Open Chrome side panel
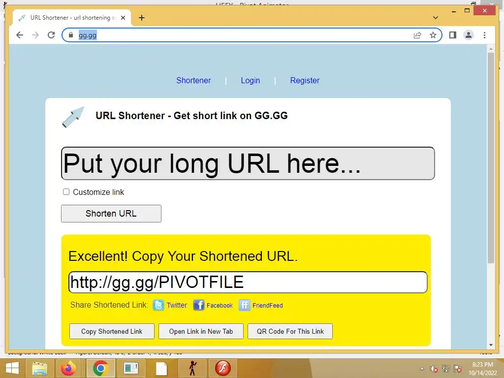The height and width of the screenshot is (378, 504). click(x=453, y=35)
